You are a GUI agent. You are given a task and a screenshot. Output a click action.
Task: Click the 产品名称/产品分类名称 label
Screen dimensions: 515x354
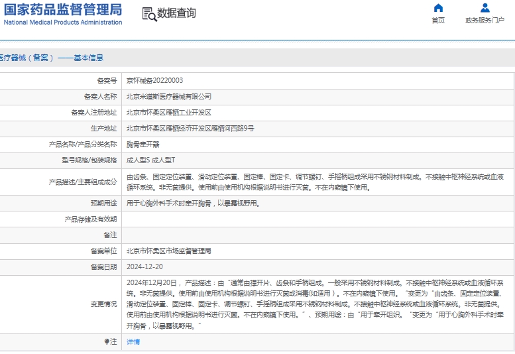pyautogui.click(x=83, y=145)
